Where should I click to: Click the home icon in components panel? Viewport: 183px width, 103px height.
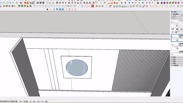tap(176, 32)
